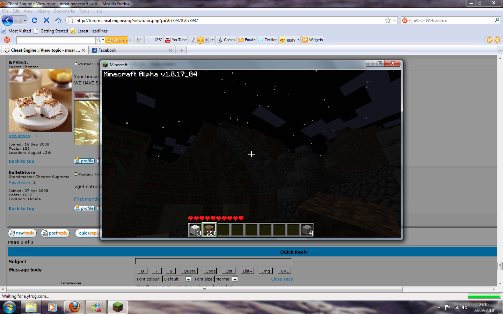Insert URL tag button

pos(285,271)
